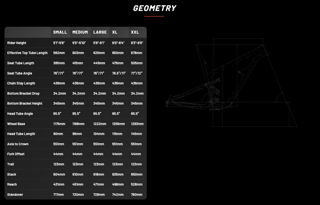Click the Effective Top Tube Length label
This screenshot has height=205, width=320.
pos(27,53)
